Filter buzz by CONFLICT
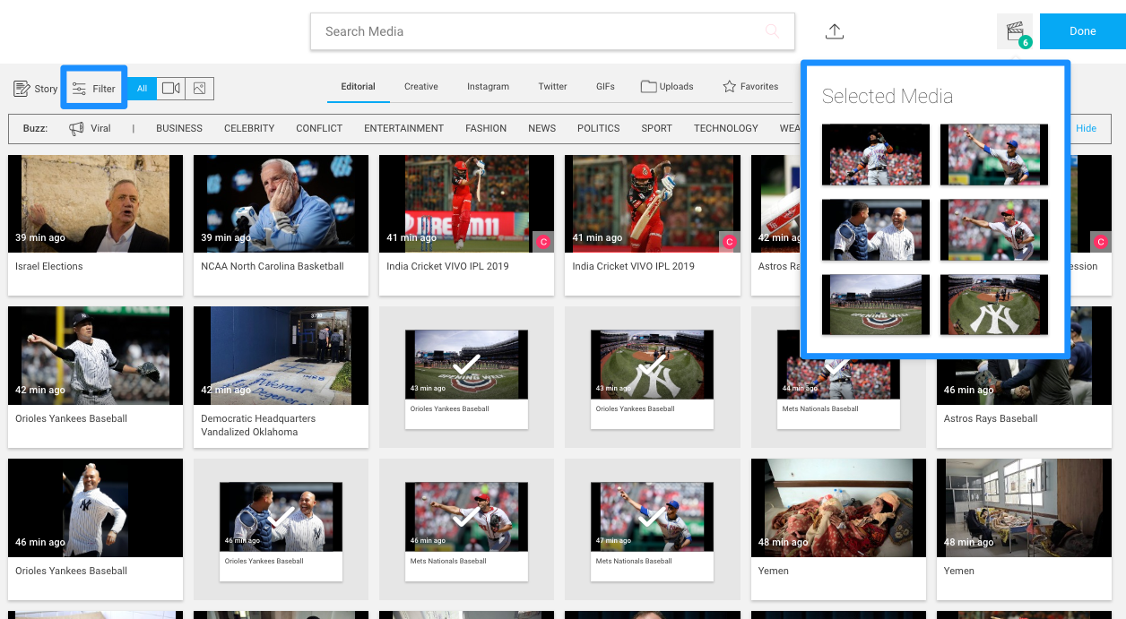Image resolution: width=1126 pixels, height=619 pixels. (319, 128)
